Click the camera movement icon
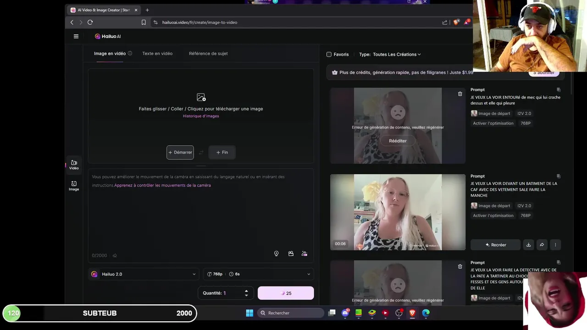587x330 pixels. [291, 253]
